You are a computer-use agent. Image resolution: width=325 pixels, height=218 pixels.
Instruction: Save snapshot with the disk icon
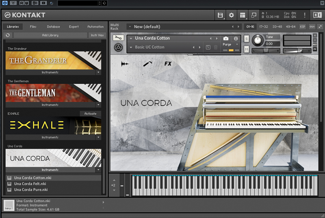click(208, 47)
